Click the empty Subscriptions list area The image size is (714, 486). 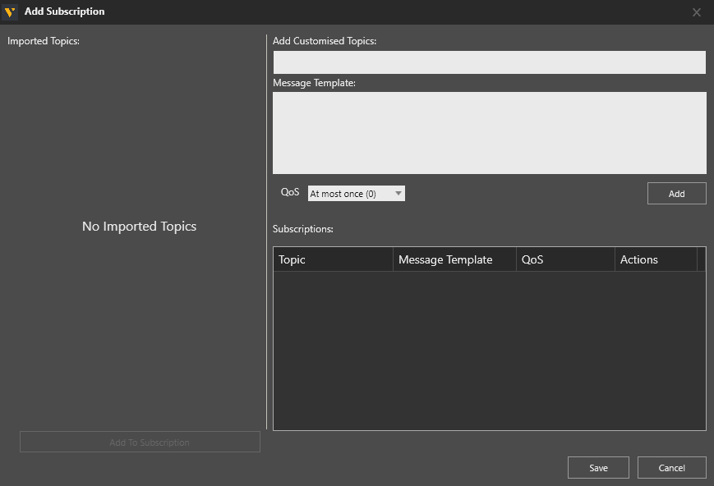pos(489,349)
